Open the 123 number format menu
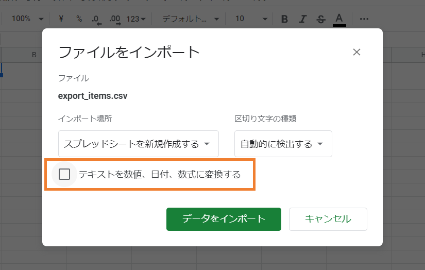Image resolution: width=425 pixels, height=270 pixels. tap(136, 19)
